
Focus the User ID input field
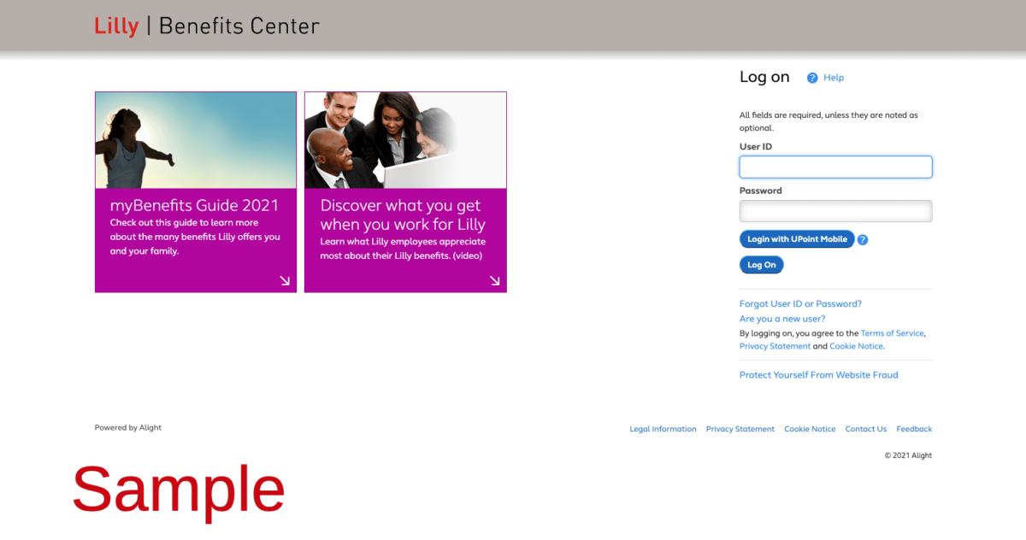tap(835, 167)
